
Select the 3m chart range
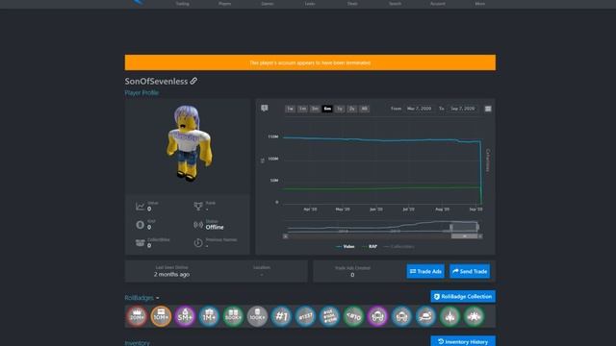coord(315,109)
